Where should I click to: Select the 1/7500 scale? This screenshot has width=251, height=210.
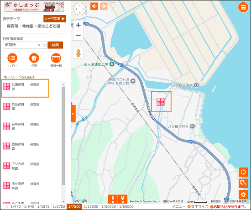[x=74, y=207]
